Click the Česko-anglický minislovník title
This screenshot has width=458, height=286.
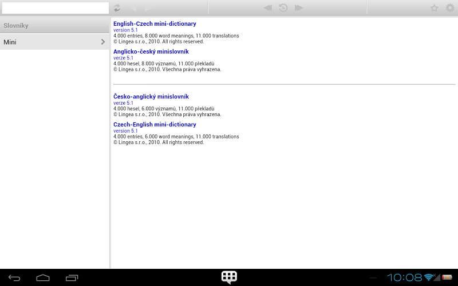pos(151,97)
